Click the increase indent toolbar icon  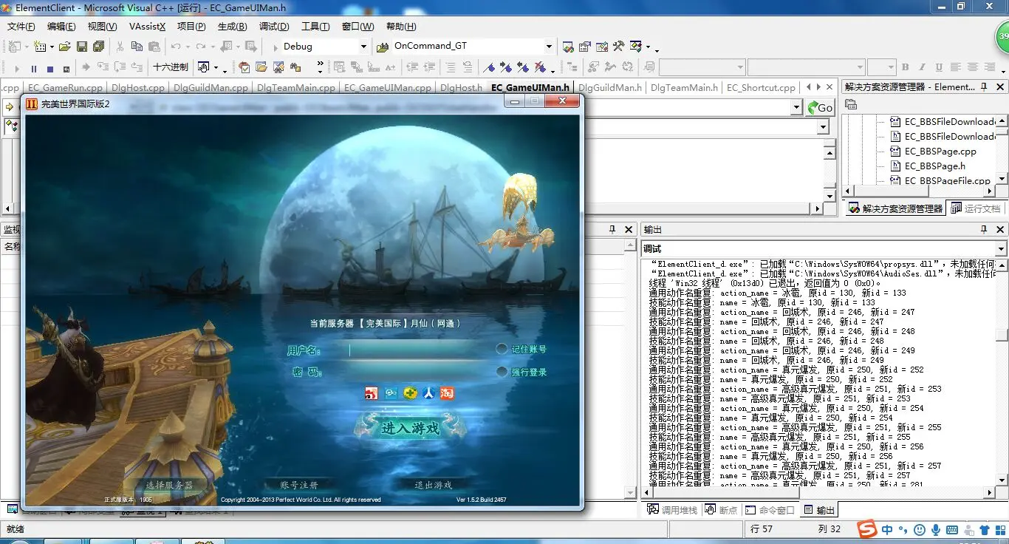428,67
